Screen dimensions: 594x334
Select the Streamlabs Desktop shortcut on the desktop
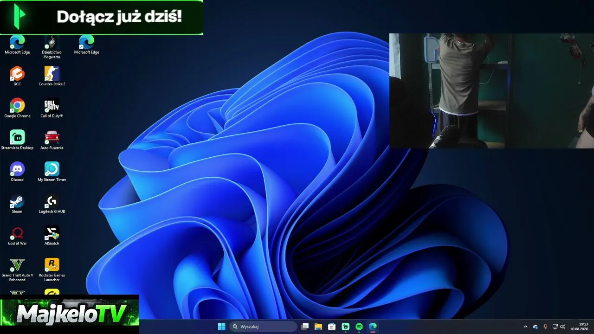17,140
